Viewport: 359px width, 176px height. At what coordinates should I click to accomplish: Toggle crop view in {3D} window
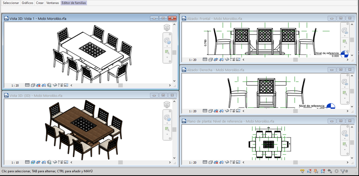click(38, 162)
